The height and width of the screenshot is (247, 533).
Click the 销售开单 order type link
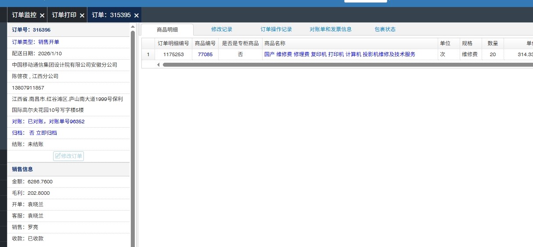(x=49, y=42)
